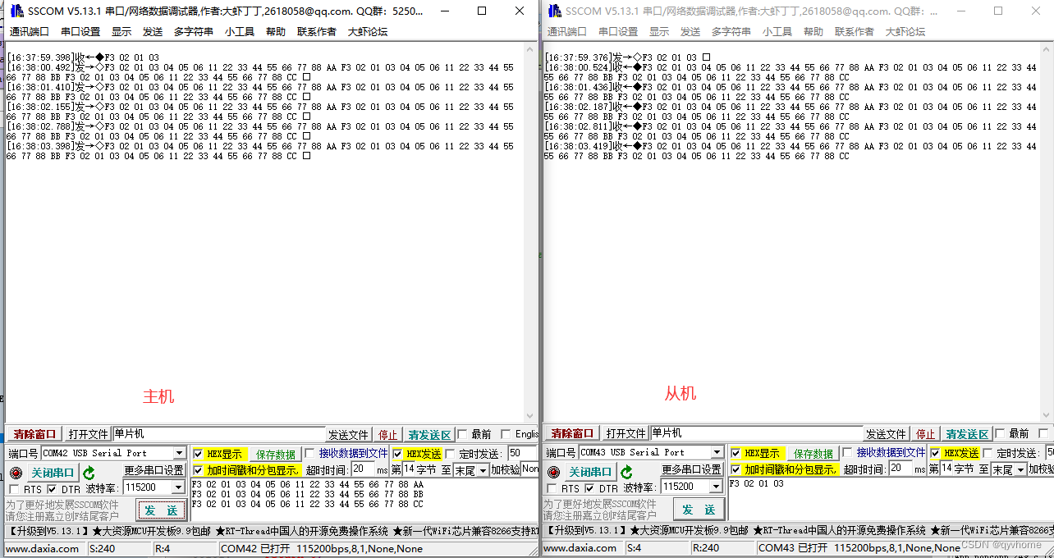
Task: Open 多字符串 menu in left window
Action: [193, 31]
